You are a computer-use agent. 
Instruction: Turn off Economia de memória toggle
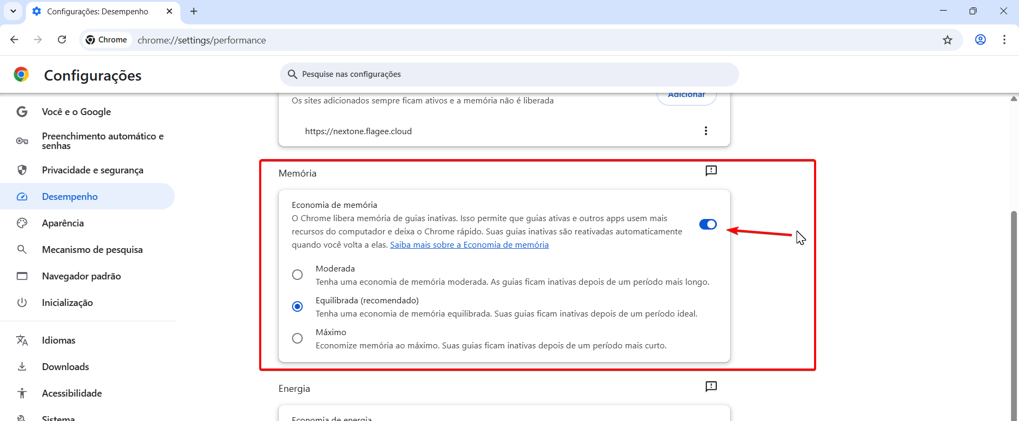coord(708,224)
